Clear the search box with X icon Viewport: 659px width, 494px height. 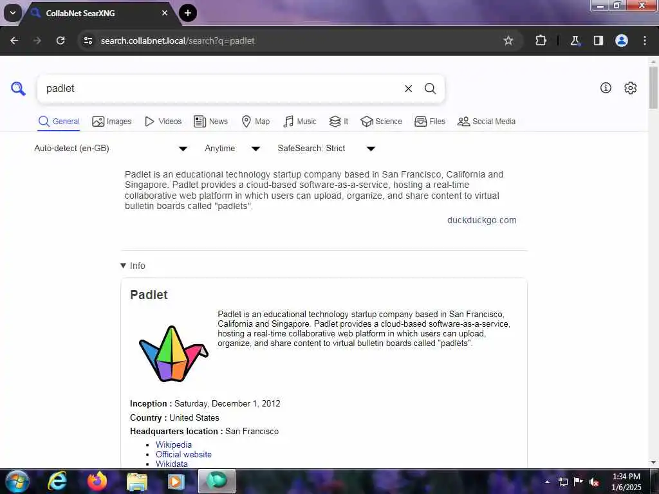coord(408,89)
